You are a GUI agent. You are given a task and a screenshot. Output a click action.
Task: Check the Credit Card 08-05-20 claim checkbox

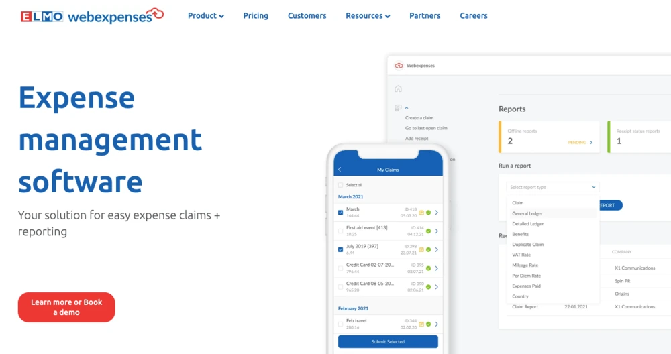341,287
